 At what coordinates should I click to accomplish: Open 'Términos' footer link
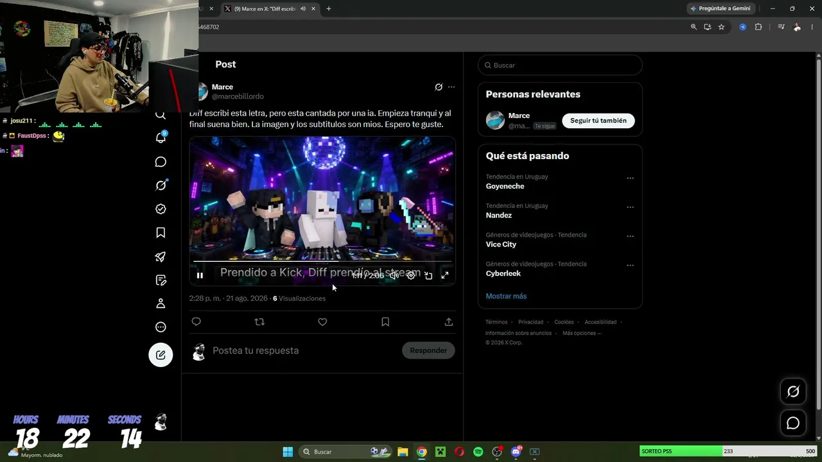(x=496, y=322)
